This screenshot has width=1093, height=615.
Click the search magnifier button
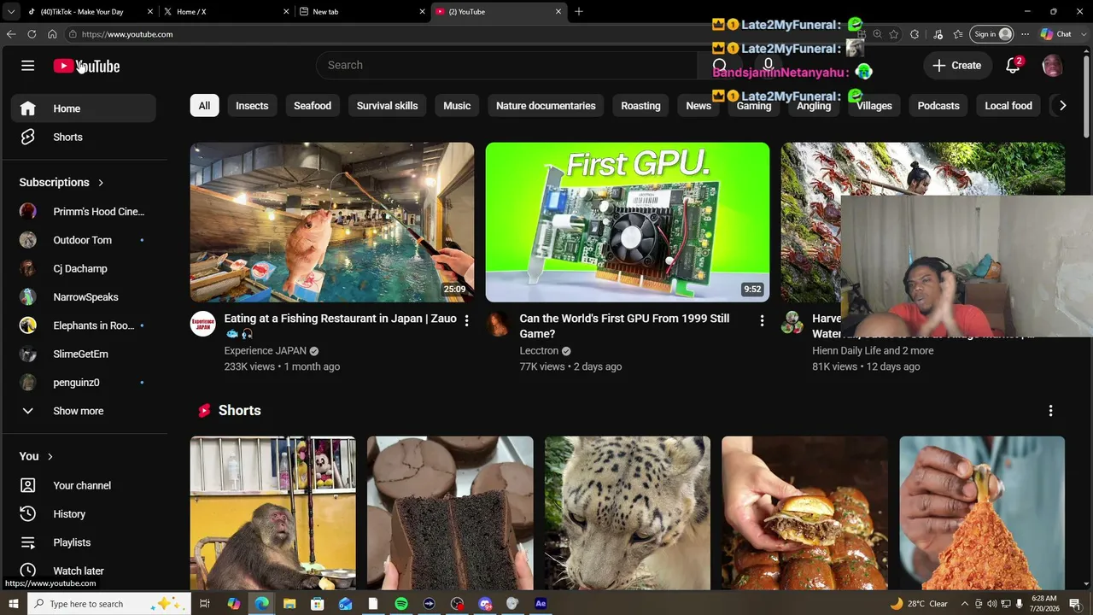[720, 66]
